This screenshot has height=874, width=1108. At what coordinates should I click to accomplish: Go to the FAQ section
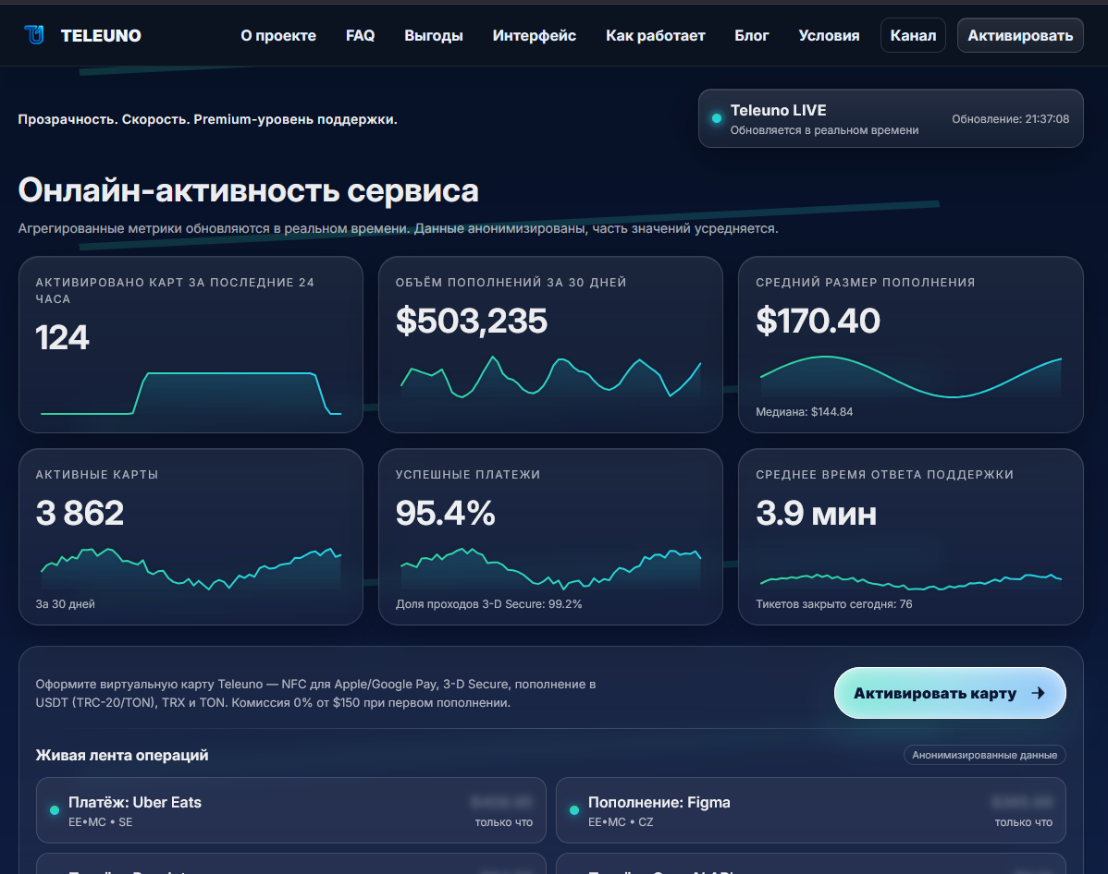coord(360,35)
